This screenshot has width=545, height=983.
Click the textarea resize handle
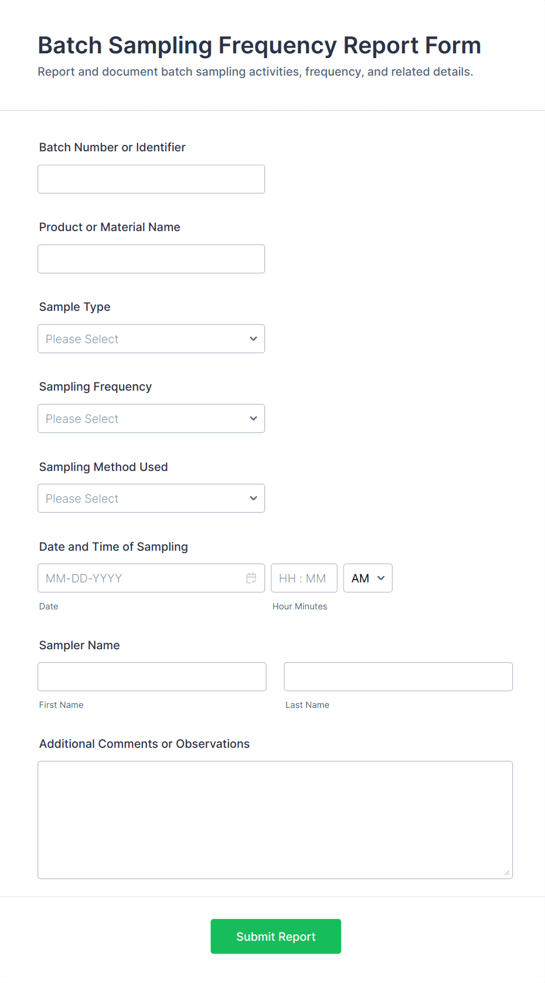point(506,874)
